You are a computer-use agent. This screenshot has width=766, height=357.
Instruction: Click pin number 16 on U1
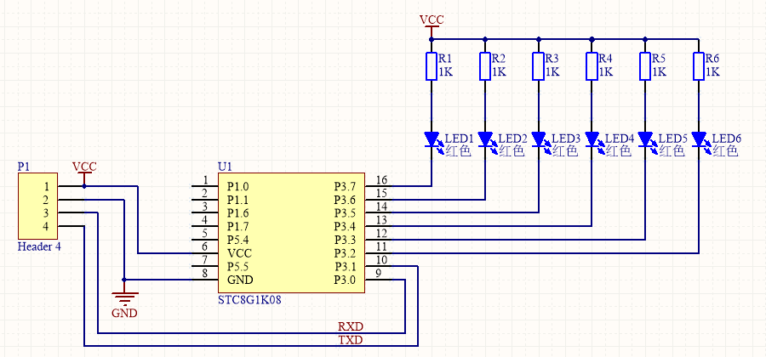tap(382, 180)
